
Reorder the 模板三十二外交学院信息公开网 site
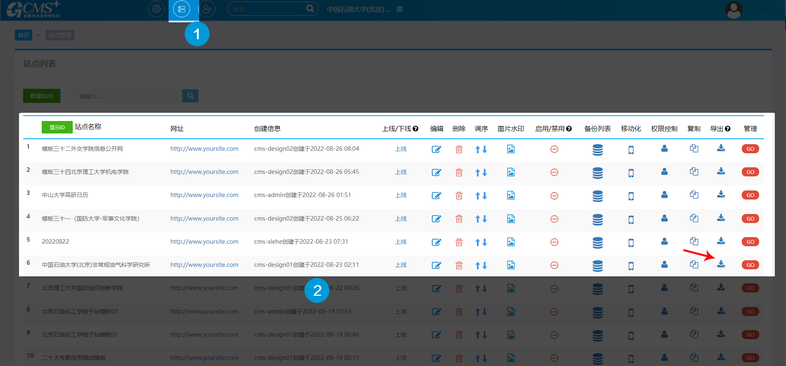(481, 150)
